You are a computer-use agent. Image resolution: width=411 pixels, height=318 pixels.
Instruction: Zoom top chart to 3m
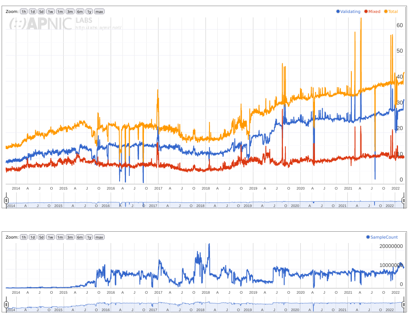[x=70, y=12]
